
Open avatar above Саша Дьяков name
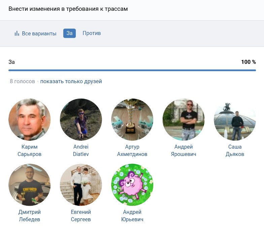pyautogui.click(x=235, y=120)
